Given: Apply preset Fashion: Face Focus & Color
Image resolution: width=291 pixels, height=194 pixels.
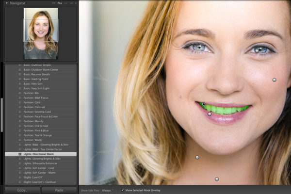Looking at the screenshot, I should pyautogui.click(x=41, y=116).
